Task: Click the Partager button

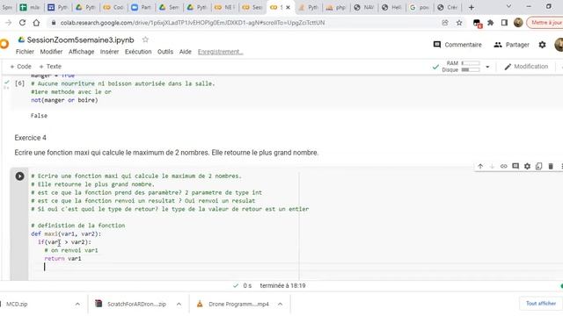Action: [512, 45]
